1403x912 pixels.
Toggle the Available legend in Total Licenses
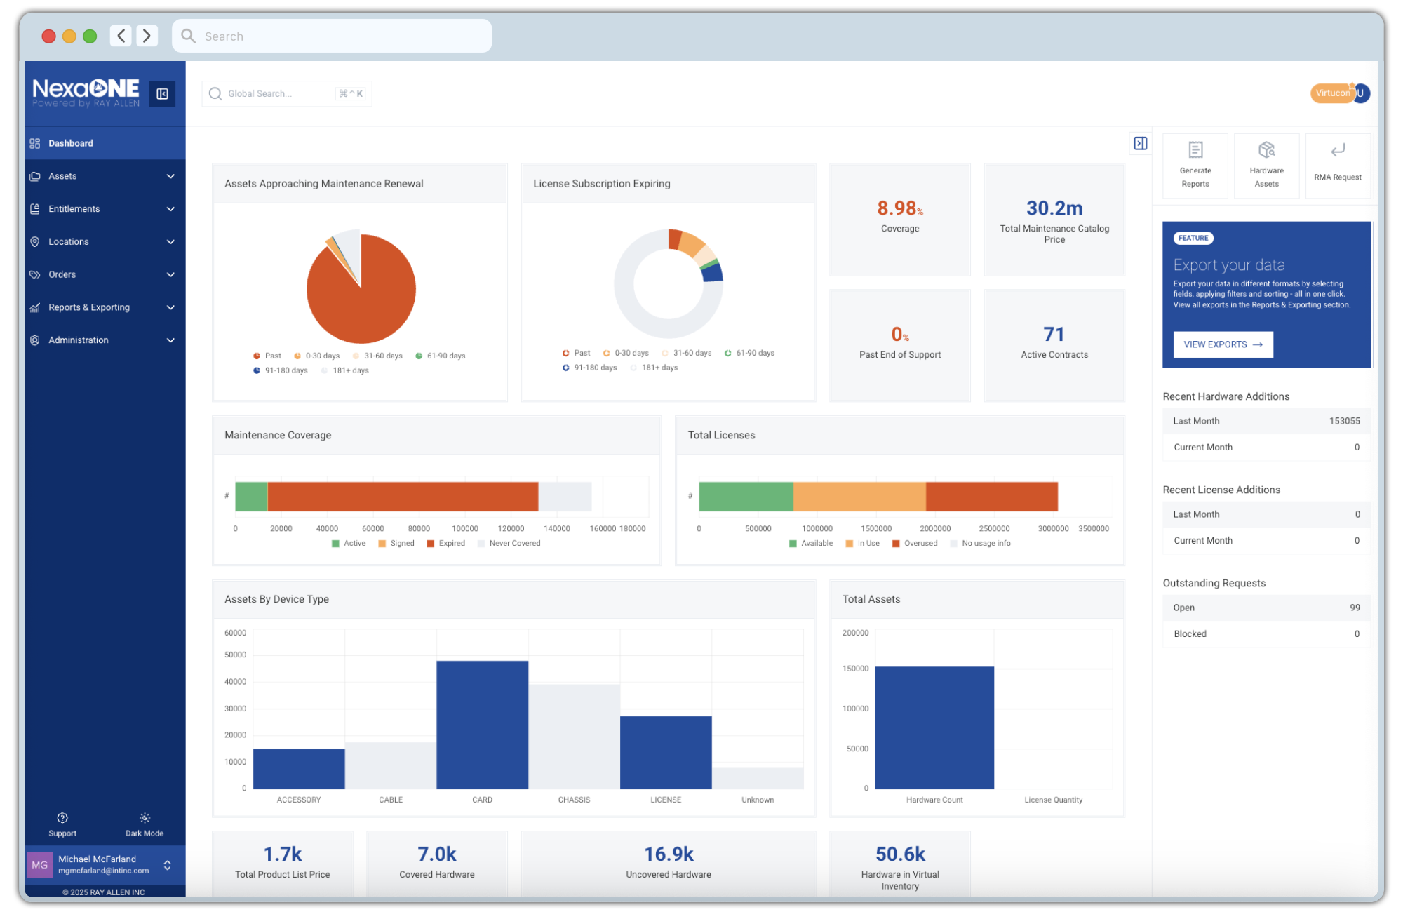pos(811,544)
